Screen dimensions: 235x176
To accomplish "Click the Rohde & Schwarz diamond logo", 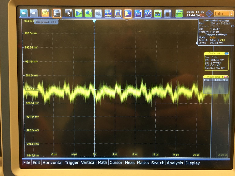I will [x=209, y=14].
